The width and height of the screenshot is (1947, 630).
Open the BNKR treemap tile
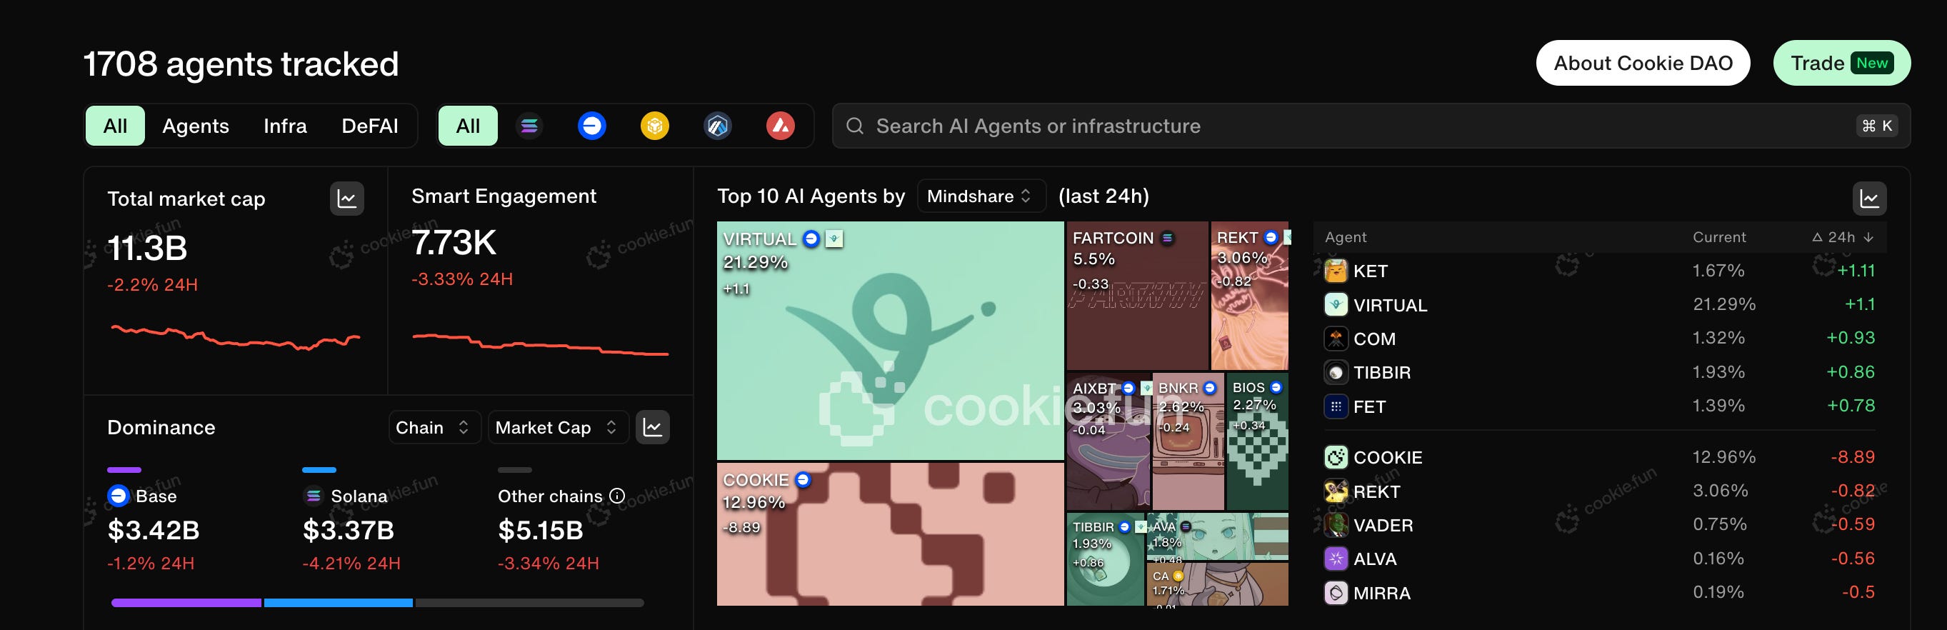(x=1188, y=441)
